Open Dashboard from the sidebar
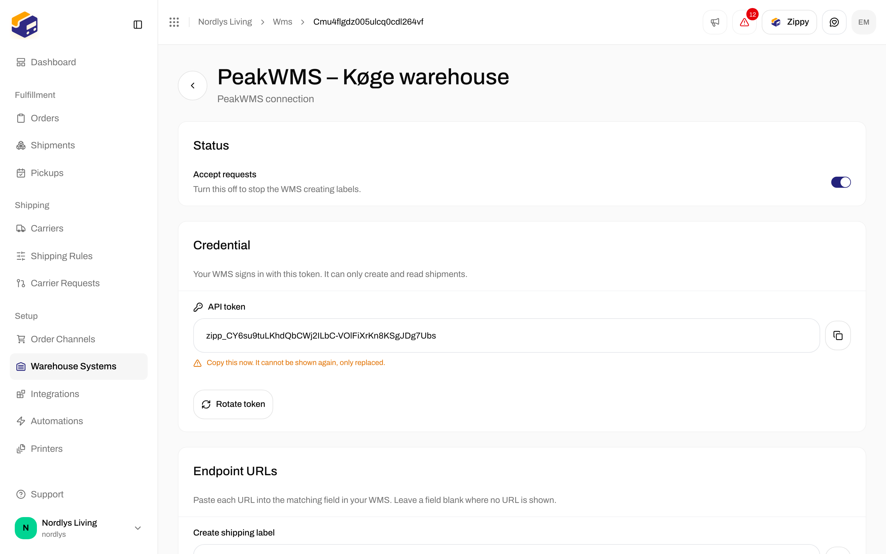Screen dimensions: 886x554 [x=79, y=62]
